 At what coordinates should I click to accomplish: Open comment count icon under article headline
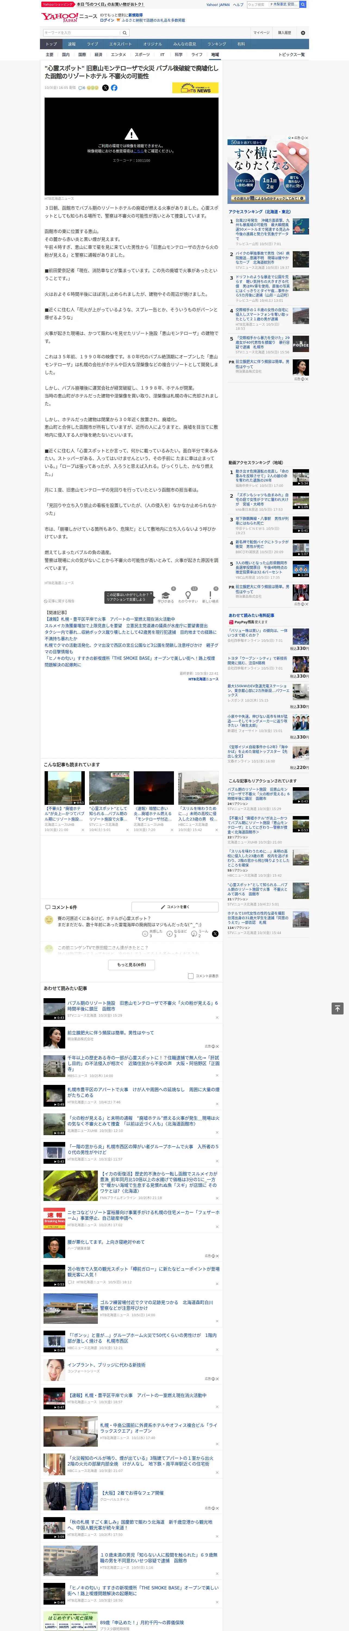82,88
